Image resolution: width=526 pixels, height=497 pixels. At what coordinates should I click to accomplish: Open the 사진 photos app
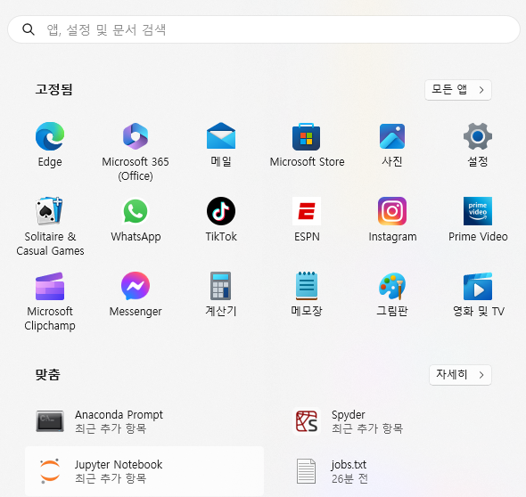[392, 136]
